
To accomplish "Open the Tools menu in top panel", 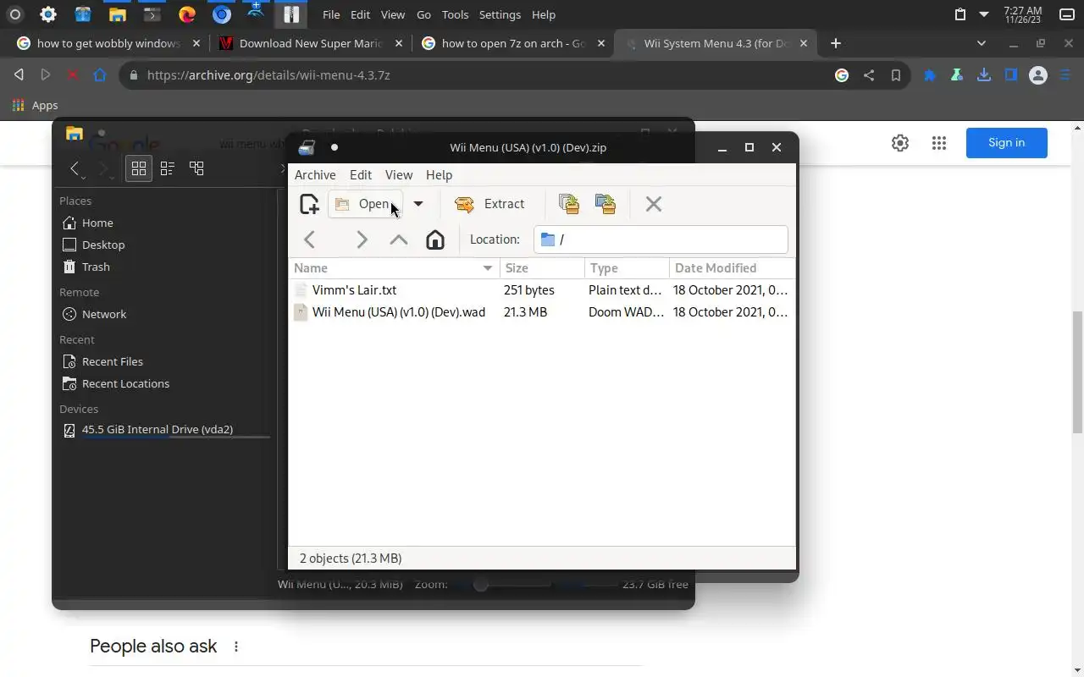I will tap(455, 14).
